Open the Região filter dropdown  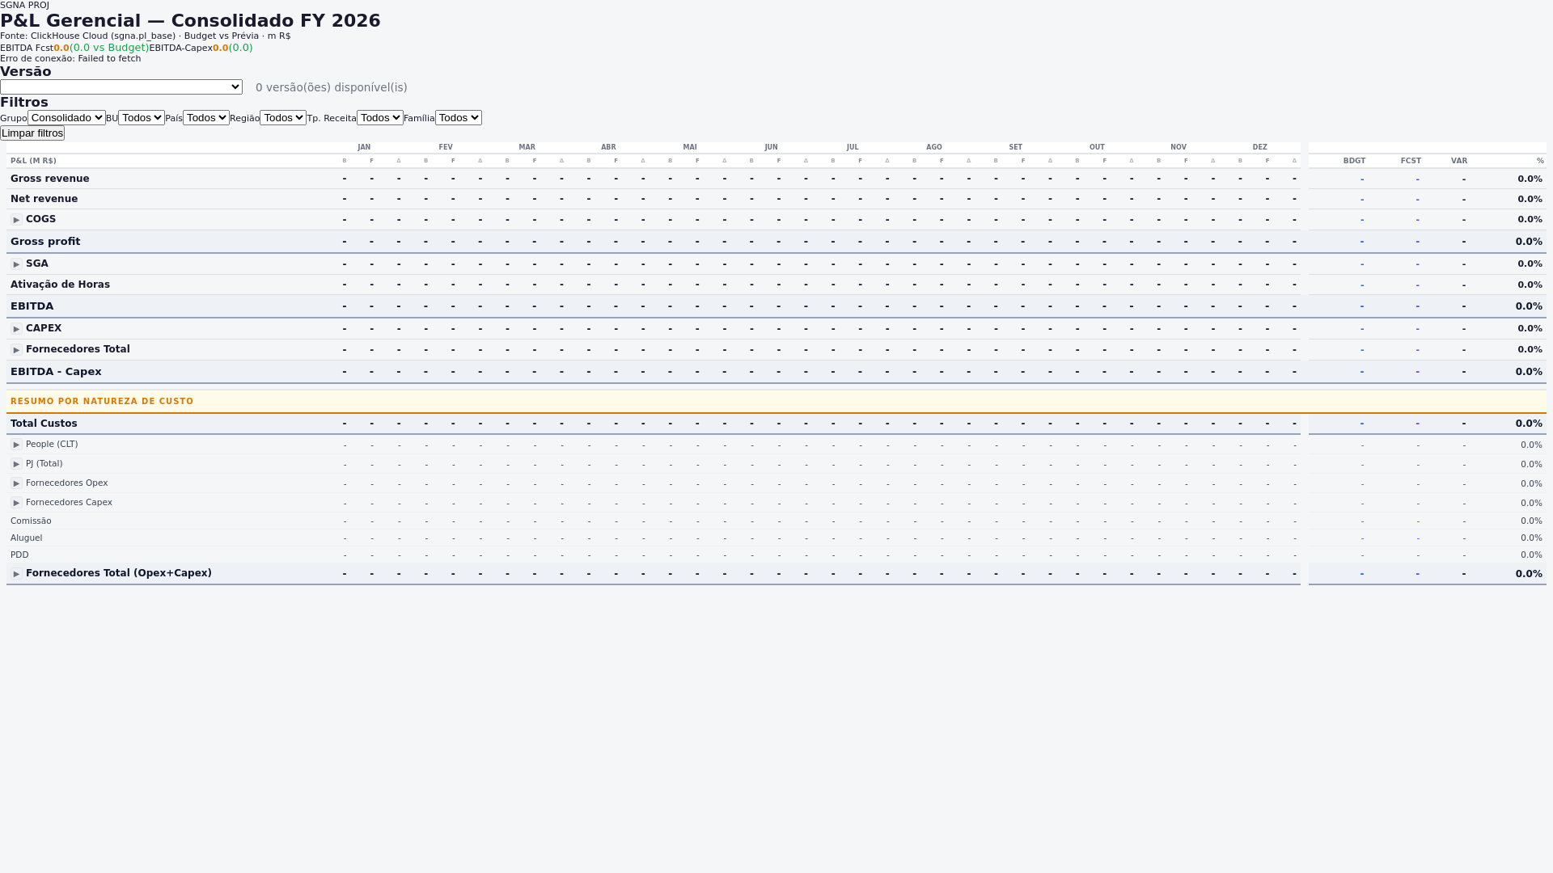(x=283, y=117)
